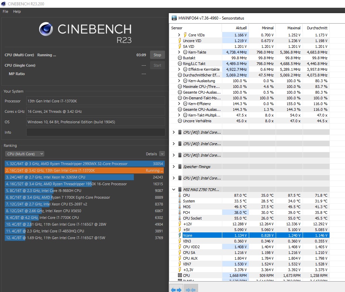
Task: Select the running i7-13700K ranking entry
Action: click(x=84, y=170)
